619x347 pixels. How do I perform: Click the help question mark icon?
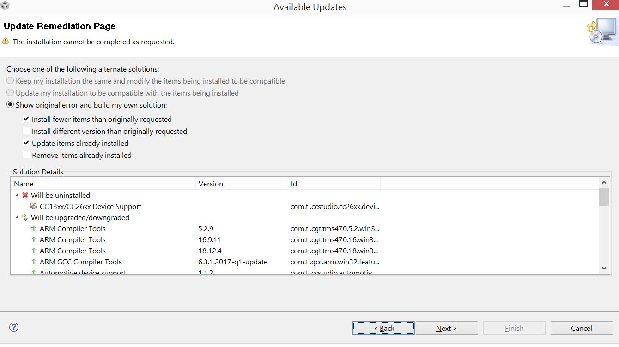14,328
